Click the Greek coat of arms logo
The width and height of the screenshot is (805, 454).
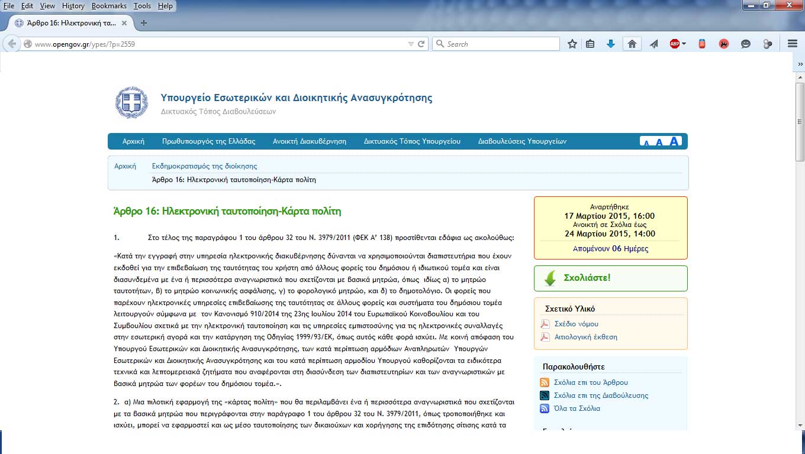[x=131, y=103]
